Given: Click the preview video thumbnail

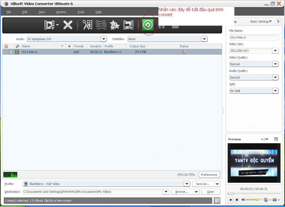Looking at the screenshot, I should coord(254,163).
